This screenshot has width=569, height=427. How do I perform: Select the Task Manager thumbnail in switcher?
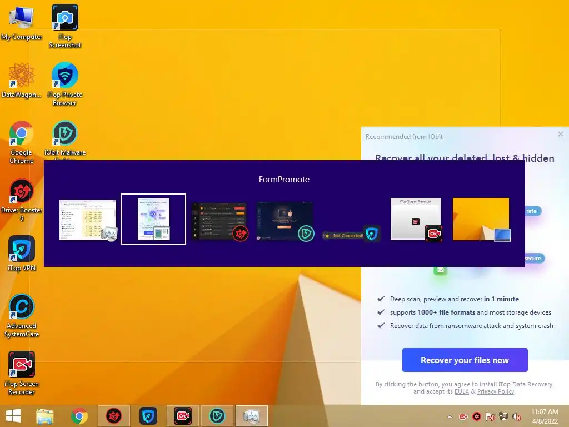88,220
